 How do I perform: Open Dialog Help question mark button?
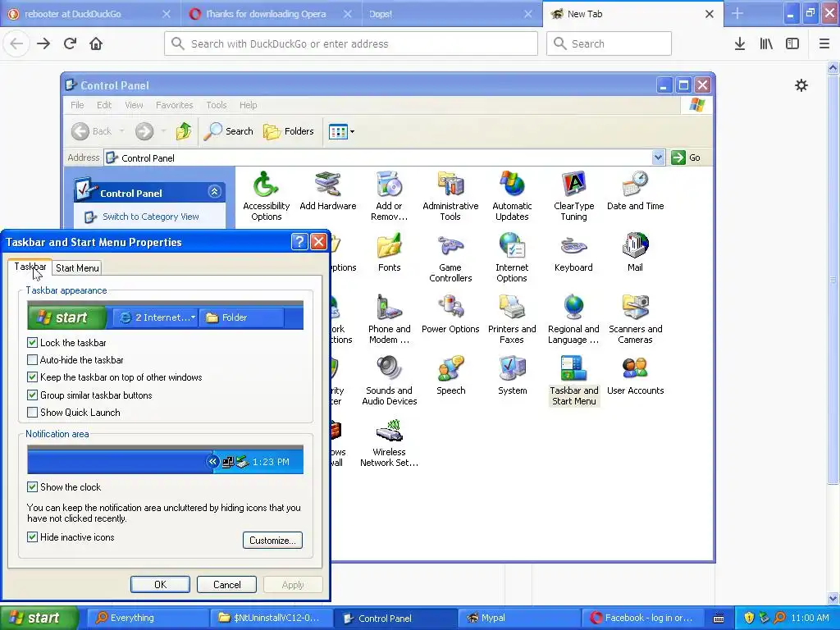pyautogui.click(x=299, y=242)
